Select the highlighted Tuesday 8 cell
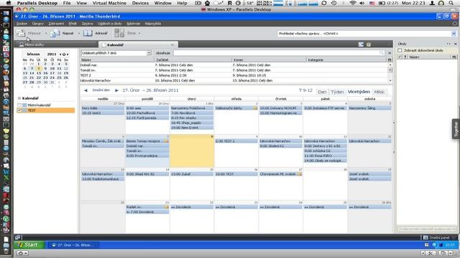This screenshot has height=258, width=460. coord(192,151)
